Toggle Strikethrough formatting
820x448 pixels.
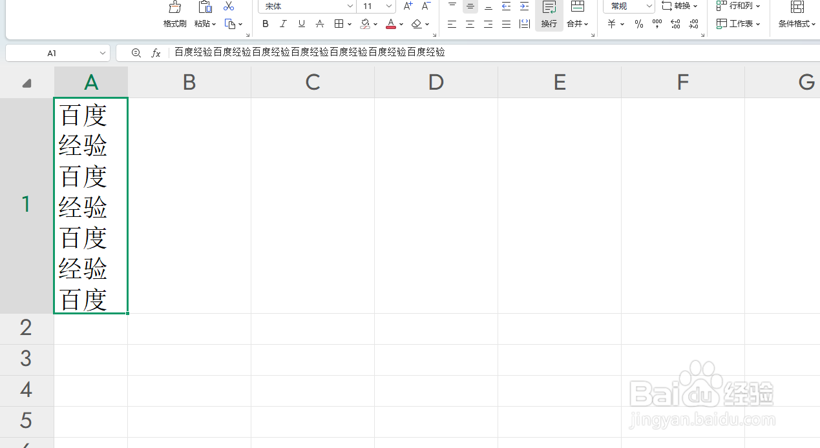[x=319, y=24]
